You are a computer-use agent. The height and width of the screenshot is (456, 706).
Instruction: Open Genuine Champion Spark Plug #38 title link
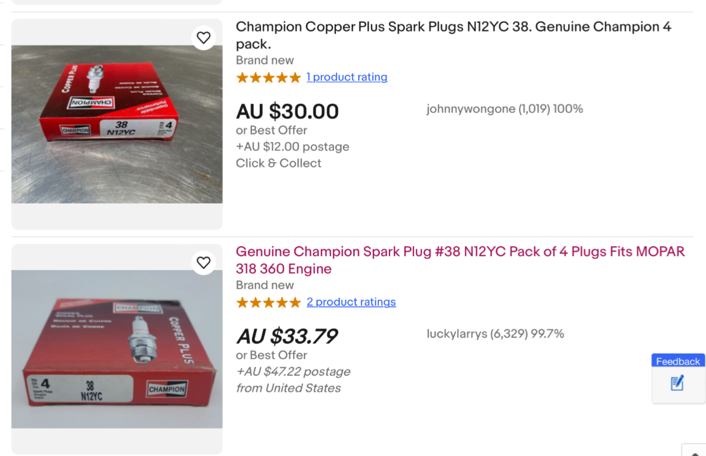point(460,260)
